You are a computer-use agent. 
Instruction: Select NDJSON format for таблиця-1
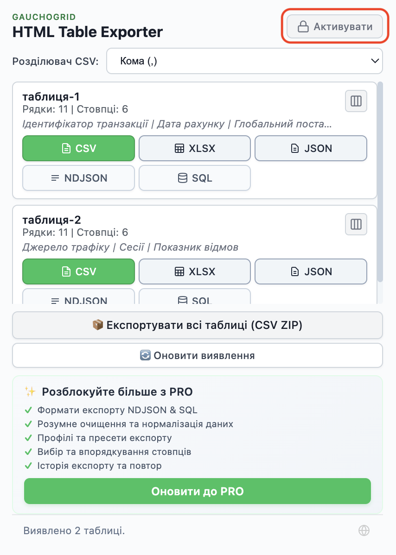78,178
